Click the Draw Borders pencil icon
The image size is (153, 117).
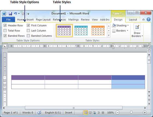click(137, 27)
